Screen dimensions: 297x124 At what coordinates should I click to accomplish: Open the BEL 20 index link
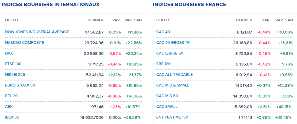click(x=12, y=96)
